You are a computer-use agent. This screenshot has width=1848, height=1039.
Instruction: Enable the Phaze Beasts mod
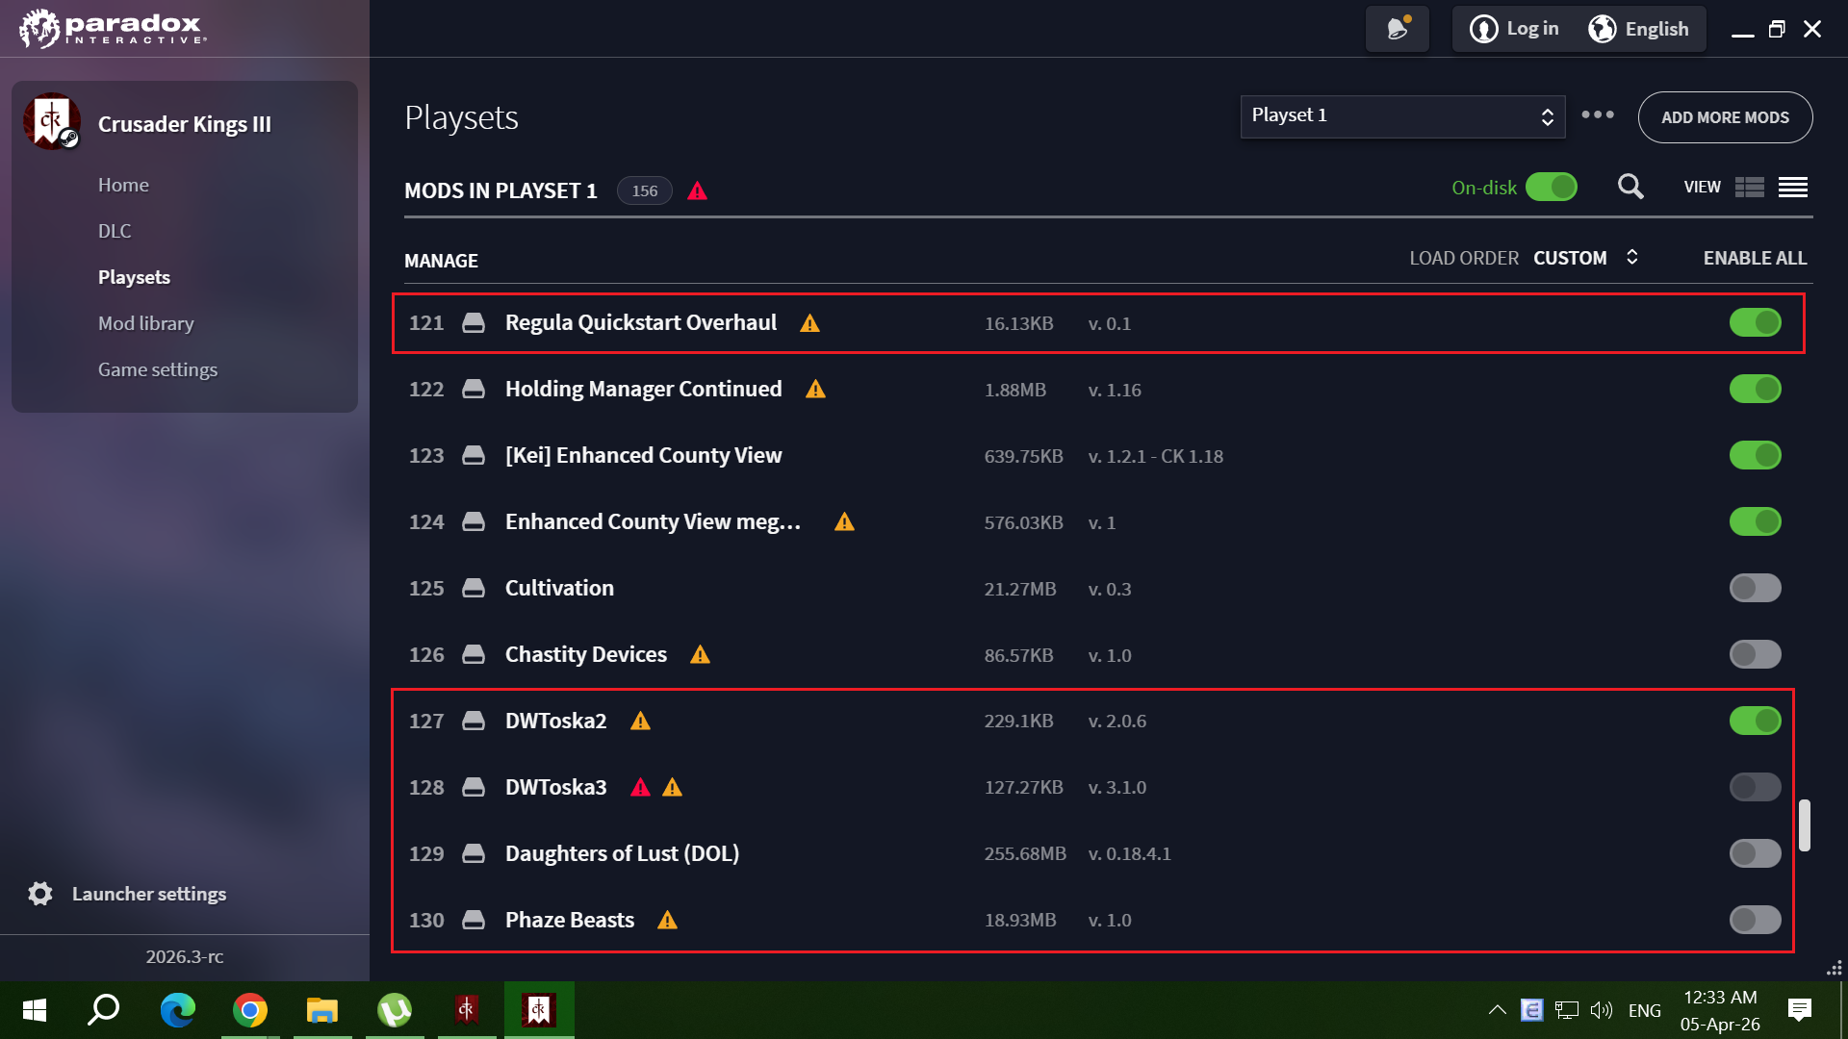pos(1756,921)
